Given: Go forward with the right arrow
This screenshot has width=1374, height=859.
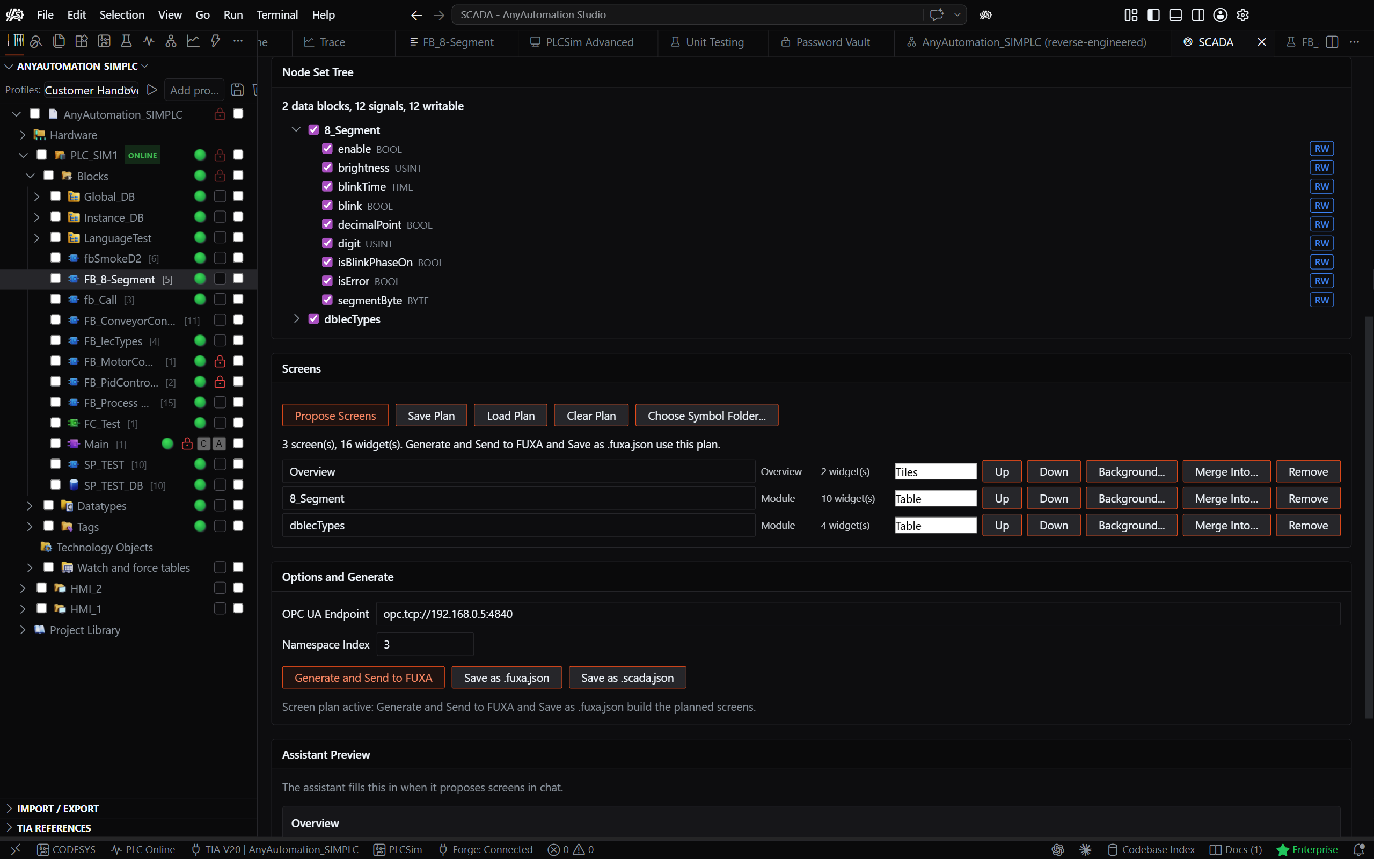Looking at the screenshot, I should [439, 15].
